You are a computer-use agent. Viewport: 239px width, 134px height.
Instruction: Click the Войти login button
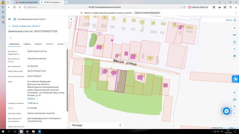pyautogui.click(x=231, y=20)
